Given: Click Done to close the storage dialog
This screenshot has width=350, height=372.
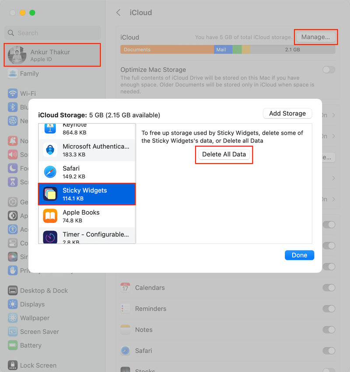Looking at the screenshot, I should tap(299, 255).
